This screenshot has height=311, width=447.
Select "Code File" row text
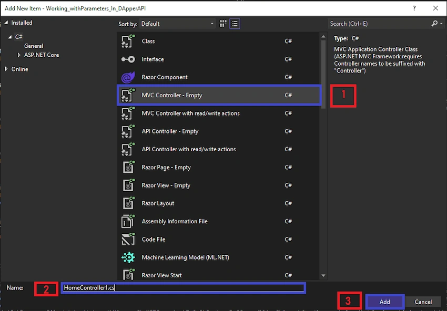coord(154,239)
